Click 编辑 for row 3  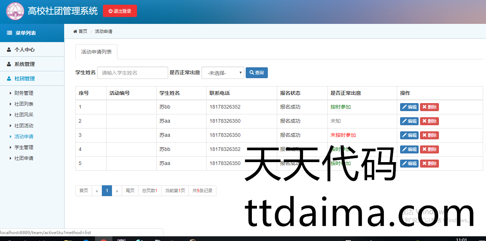click(x=409, y=135)
